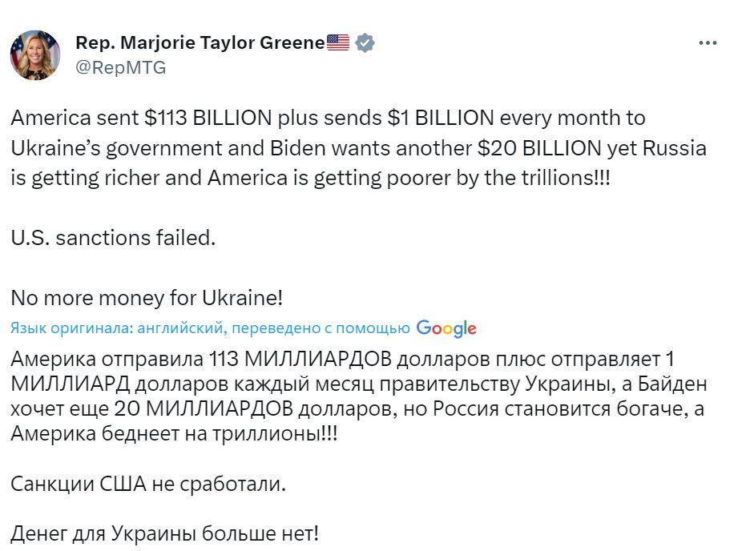The image size is (738, 551).
Task: Select "Санкции США не сработали." translated line
Action: coord(148,484)
